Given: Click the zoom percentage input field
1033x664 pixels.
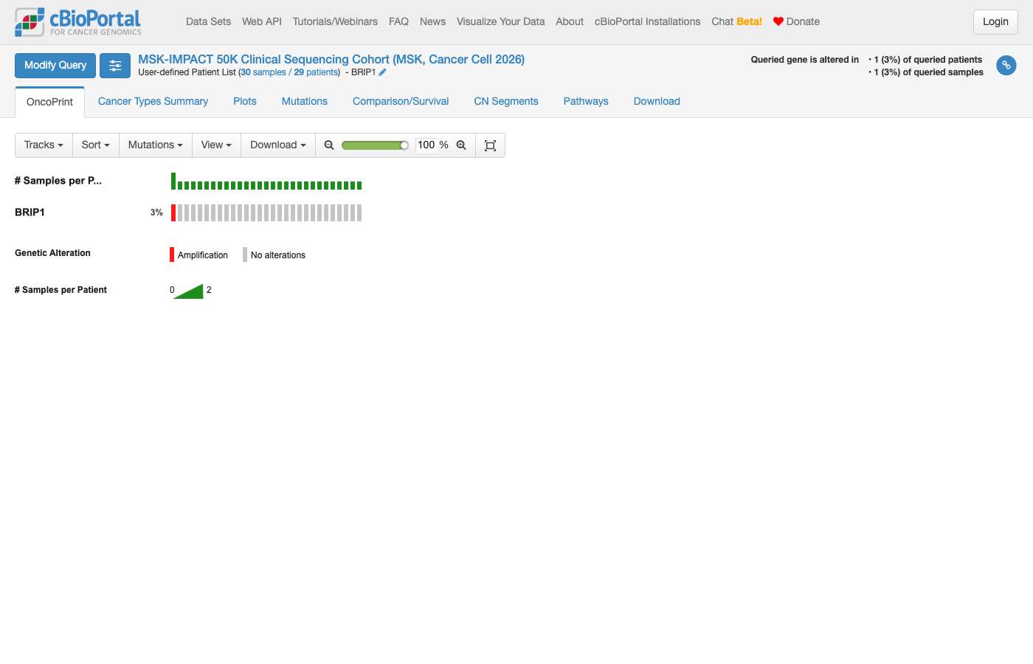Looking at the screenshot, I should point(427,145).
